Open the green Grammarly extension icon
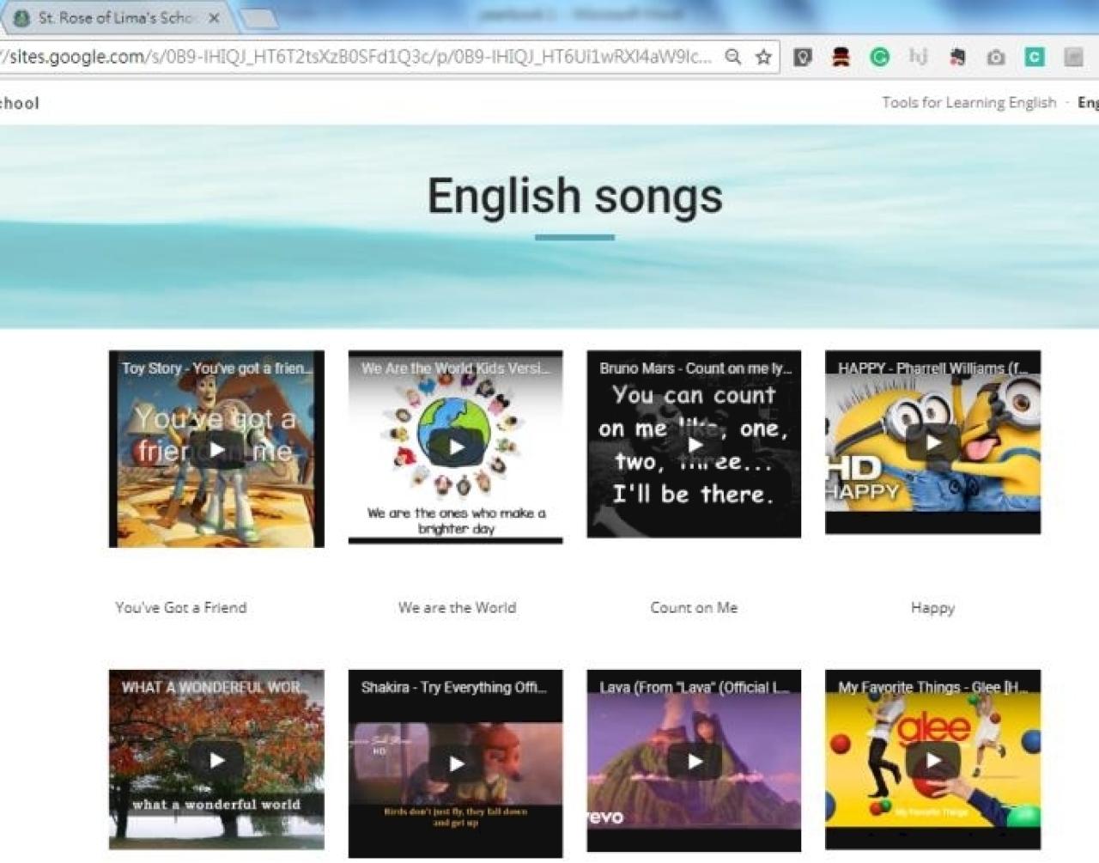This screenshot has width=1099, height=863. [x=879, y=57]
